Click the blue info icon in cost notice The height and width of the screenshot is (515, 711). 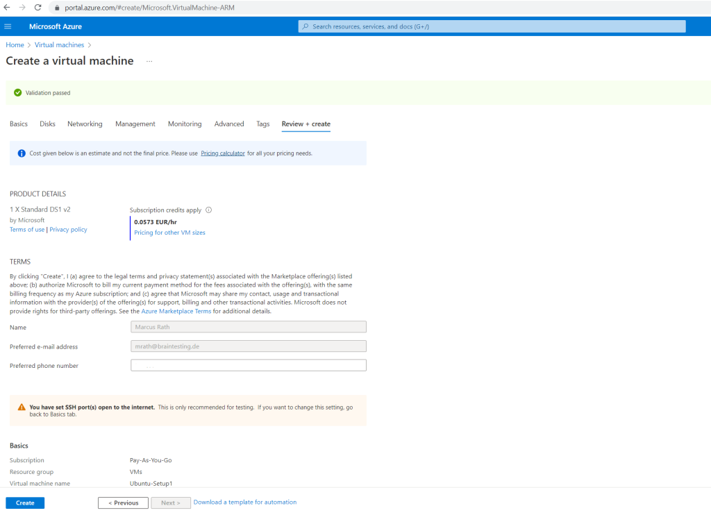coord(22,153)
